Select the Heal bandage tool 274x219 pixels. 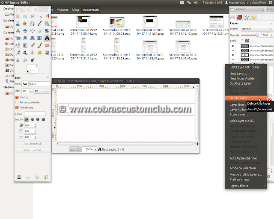click(40, 53)
